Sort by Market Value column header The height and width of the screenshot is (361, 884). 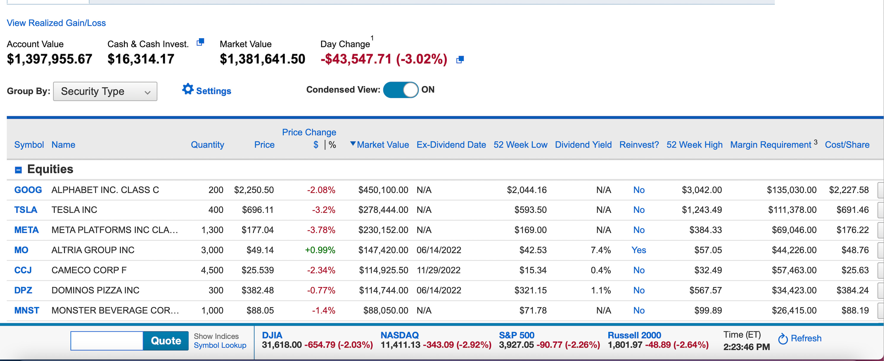click(383, 145)
